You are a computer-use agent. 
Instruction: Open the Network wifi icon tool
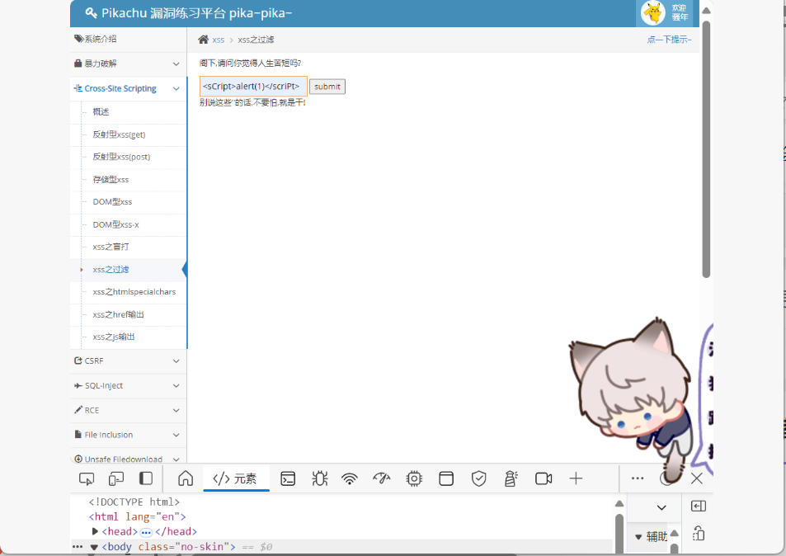tap(350, 478)
